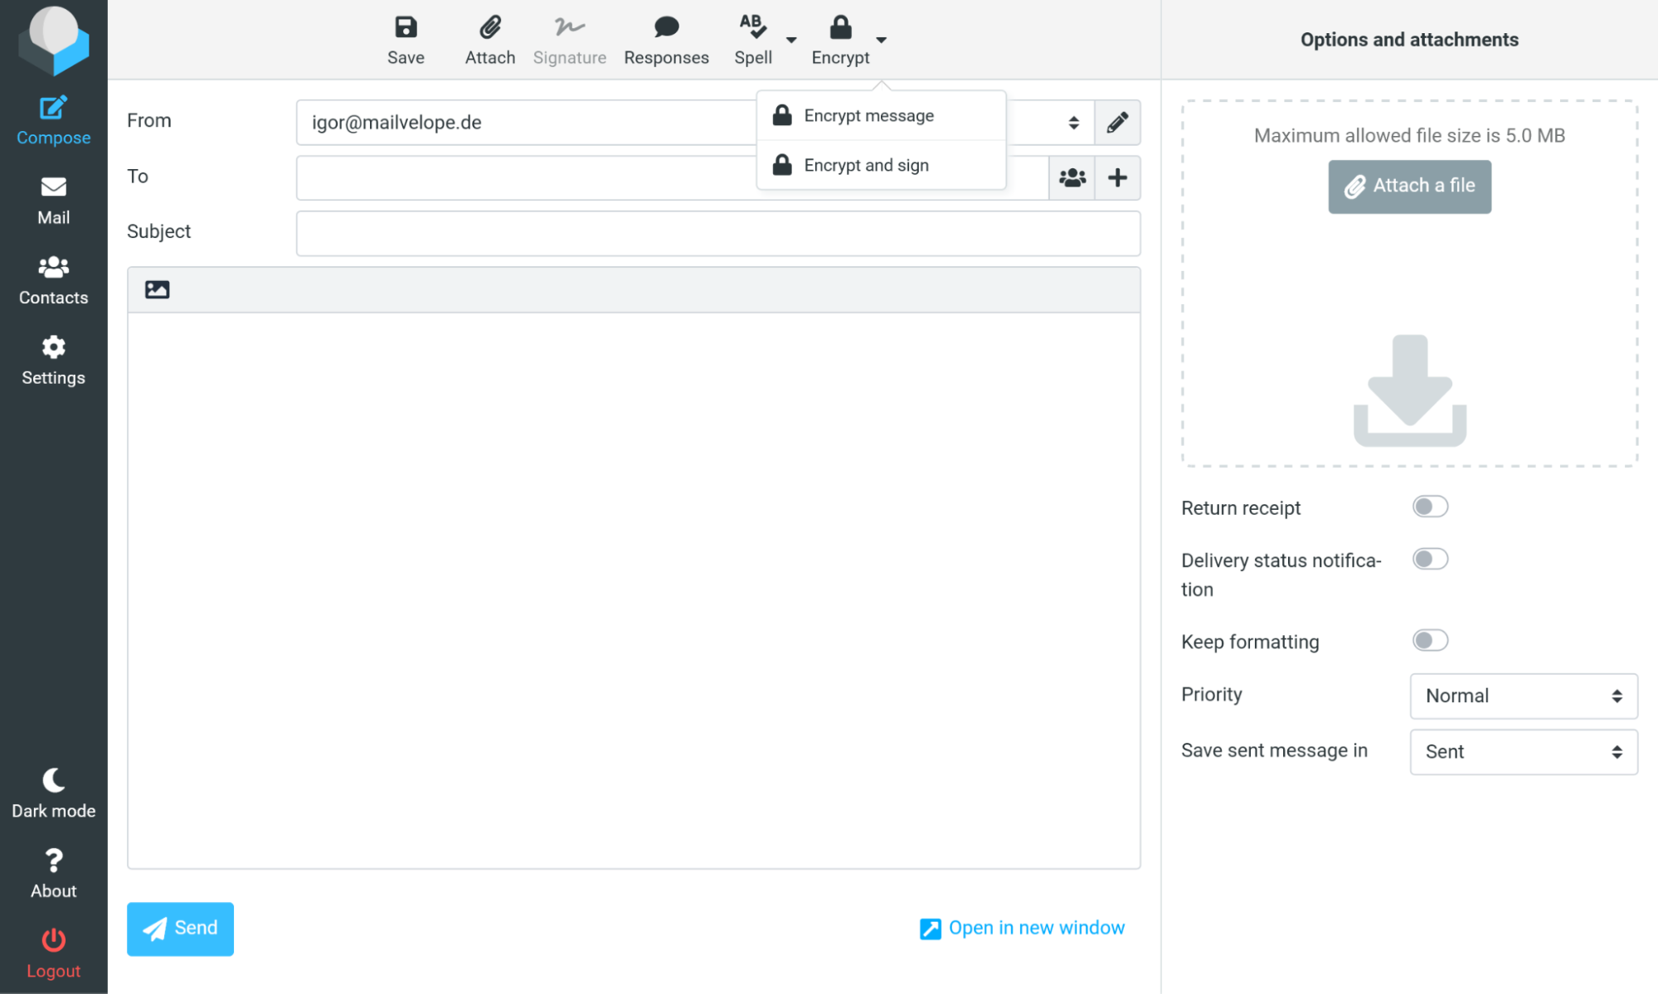This screenshot has height=994, width=1658.
Task: Turn on Delivery status notification
Action: [1430, 558]
